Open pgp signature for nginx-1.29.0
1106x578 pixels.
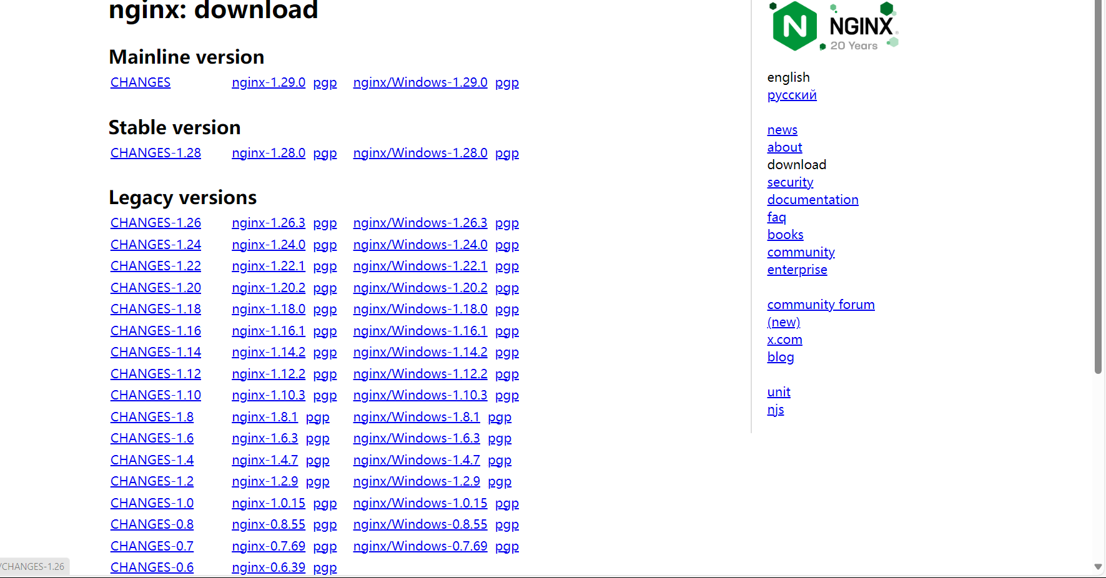(325, 83)
